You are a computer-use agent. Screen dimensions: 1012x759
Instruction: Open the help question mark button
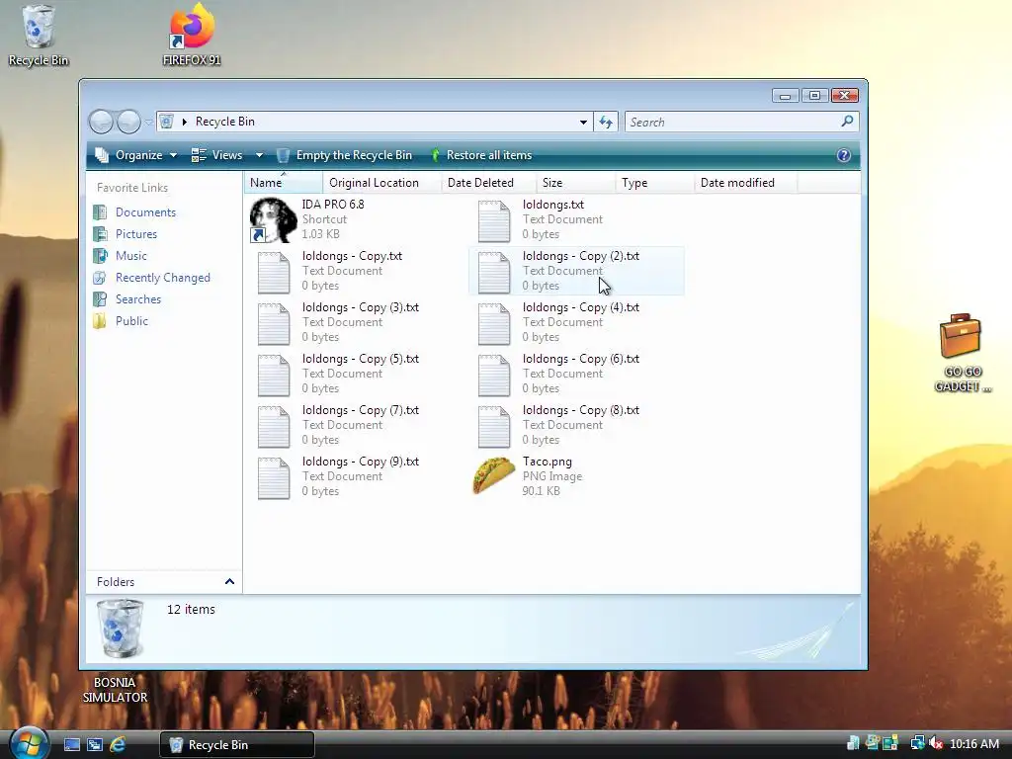844,155
